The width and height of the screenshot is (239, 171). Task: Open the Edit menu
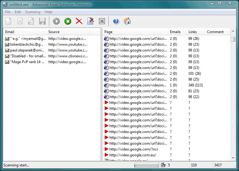click(18, 12)
